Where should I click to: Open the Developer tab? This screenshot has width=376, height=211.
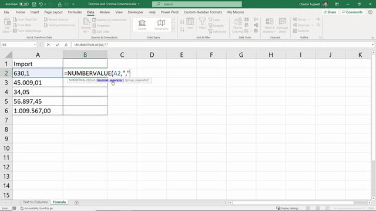point(136,12)
